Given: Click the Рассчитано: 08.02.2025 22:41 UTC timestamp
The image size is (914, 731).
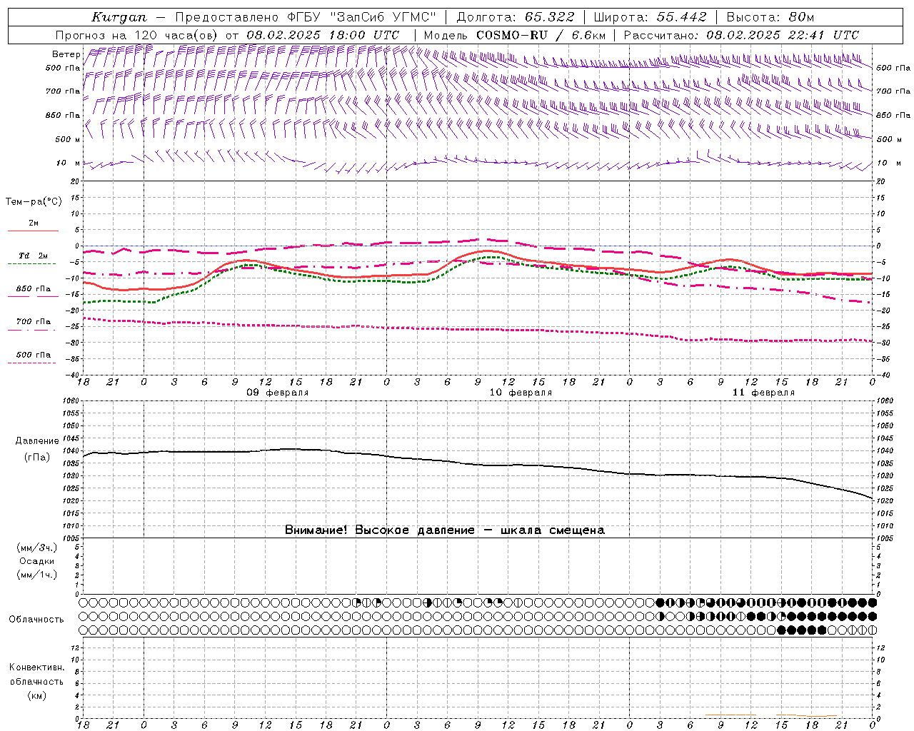Looking at the screenshot, I should [x=741, y=35].
